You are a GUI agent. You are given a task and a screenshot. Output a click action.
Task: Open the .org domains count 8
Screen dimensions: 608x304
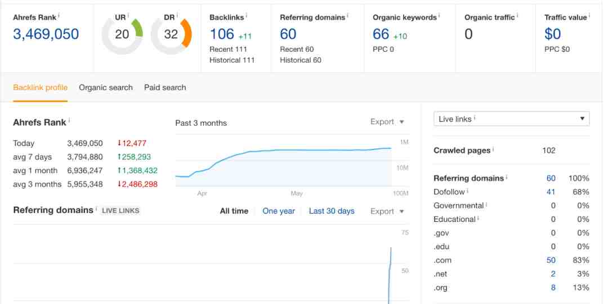coord(553,288)
